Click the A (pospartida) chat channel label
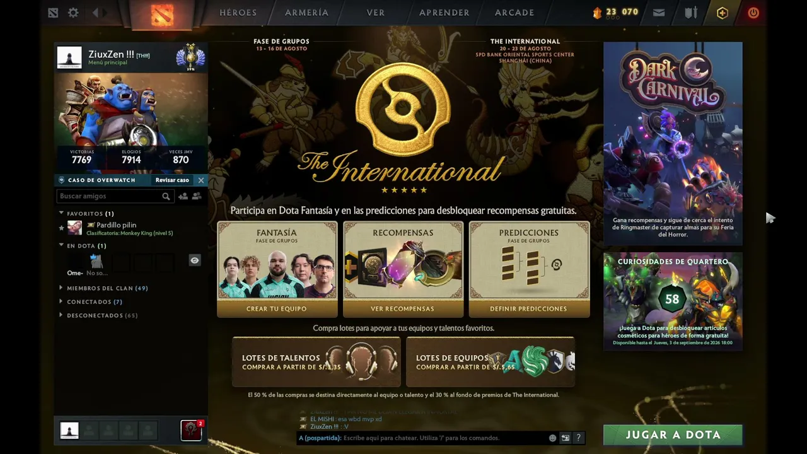The image size is (807, 454). click(x=320, y=438)
